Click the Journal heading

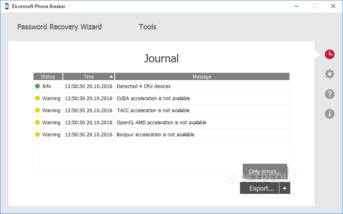pos(161,59)
